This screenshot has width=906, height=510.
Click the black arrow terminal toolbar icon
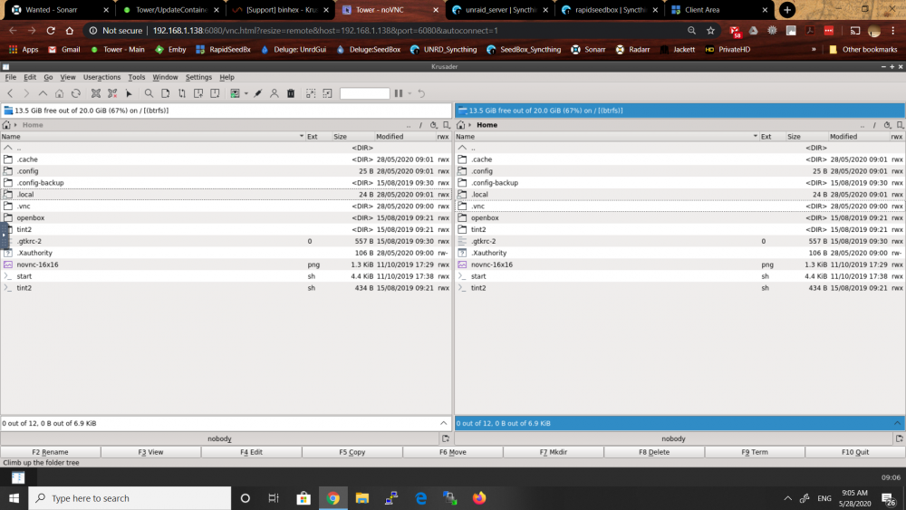click(x=129, y=93)
